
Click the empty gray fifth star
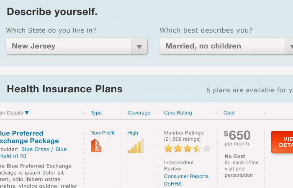(207, 148)
